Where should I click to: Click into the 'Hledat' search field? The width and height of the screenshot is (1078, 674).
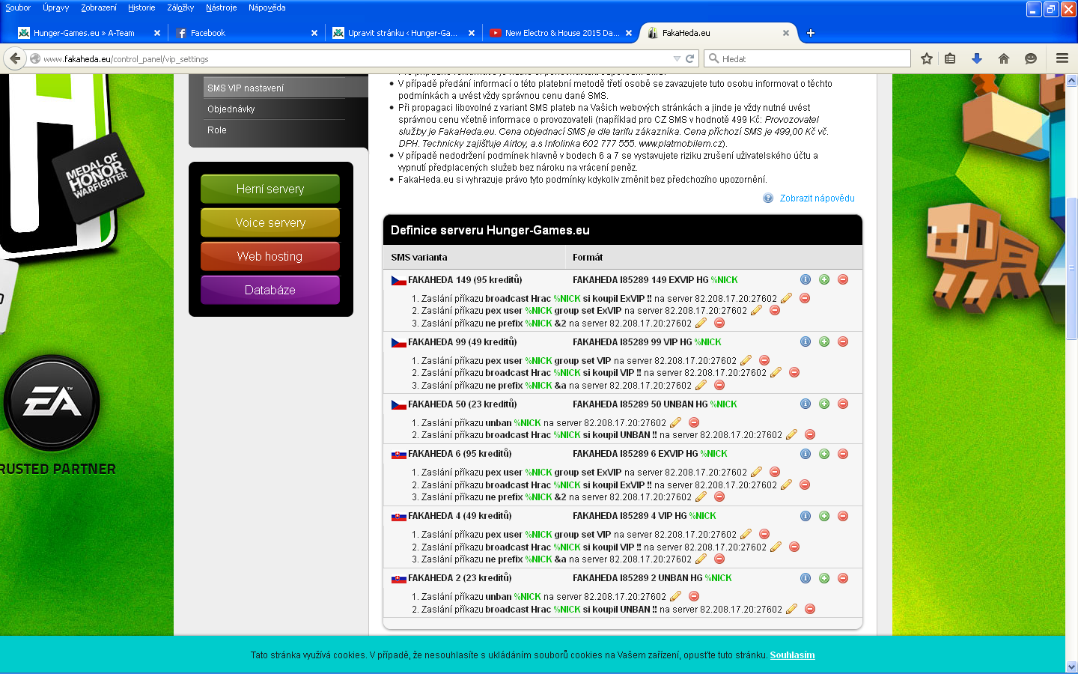coord(812,58)
